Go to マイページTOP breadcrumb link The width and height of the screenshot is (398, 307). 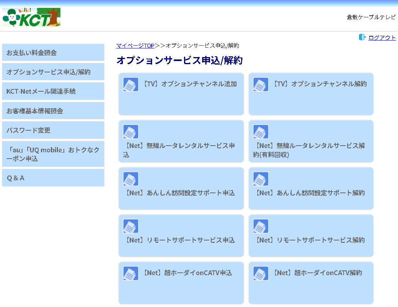coord(135,46)
